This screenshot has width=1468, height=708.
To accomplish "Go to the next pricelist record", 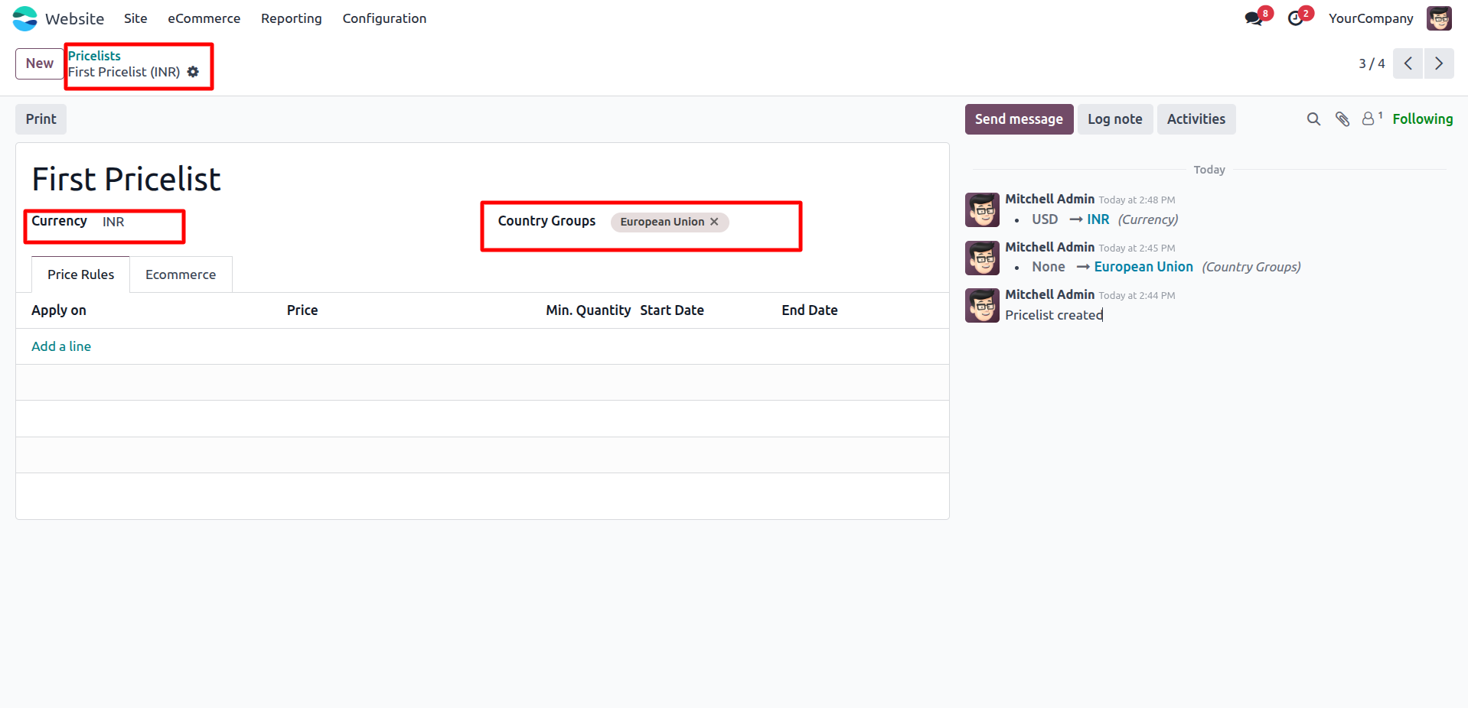I will coord(1438,63).
